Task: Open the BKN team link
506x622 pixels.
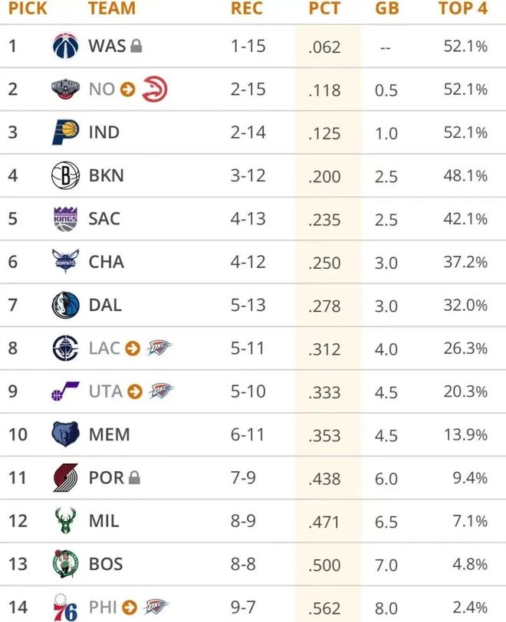Action: 106,175
